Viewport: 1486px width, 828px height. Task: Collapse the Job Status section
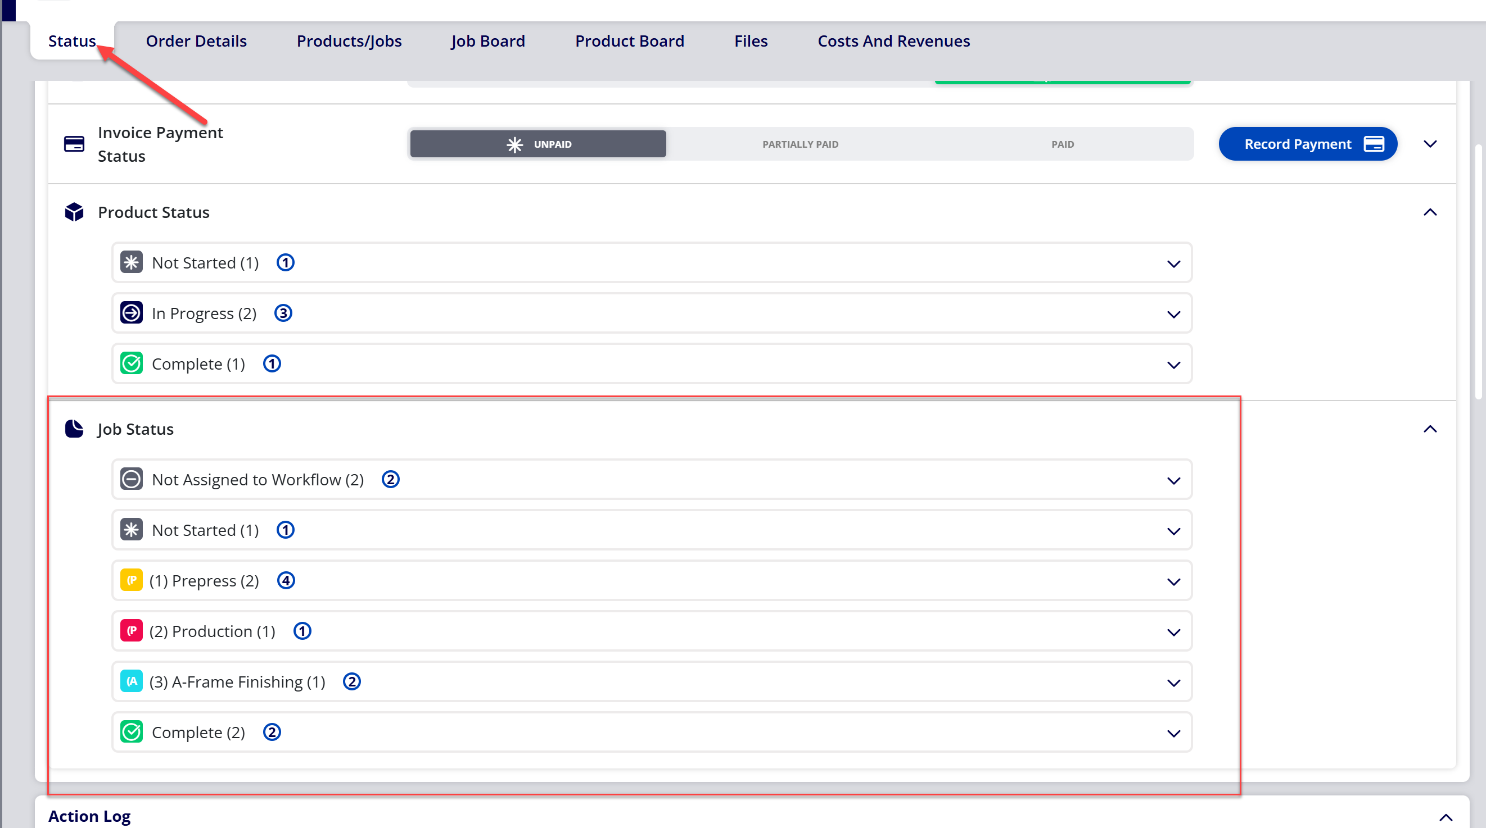point(1429,429)
